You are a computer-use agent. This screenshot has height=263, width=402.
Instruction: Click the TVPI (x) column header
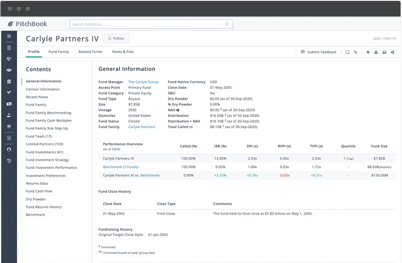coord(316,146)
